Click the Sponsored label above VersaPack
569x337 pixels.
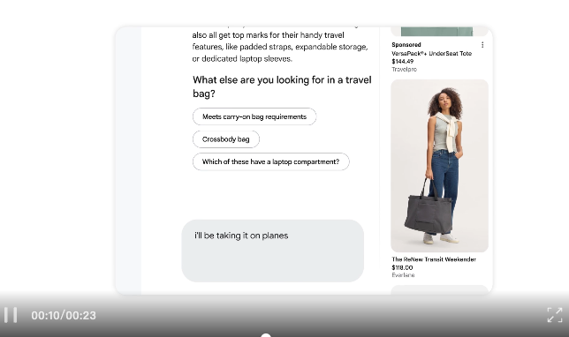tap(406, 45)
